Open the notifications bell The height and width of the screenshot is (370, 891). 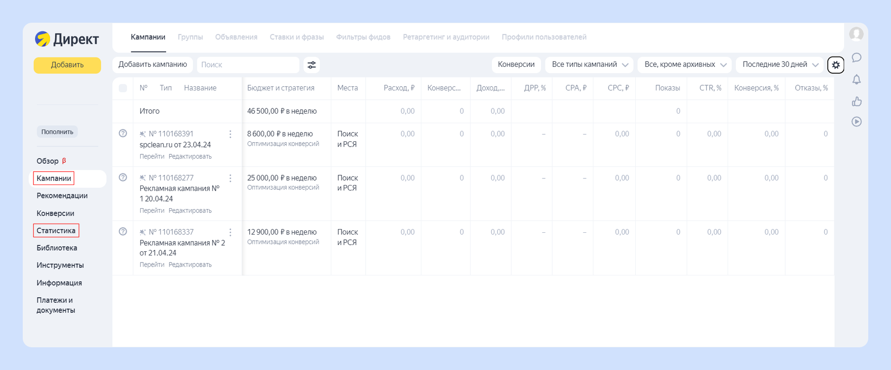[857, 79]
